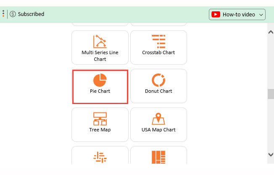Image resolution: width=274 pixels, height=175 pixels.
Task: Click the scrollbar up arrow
Action: (271, 32)
